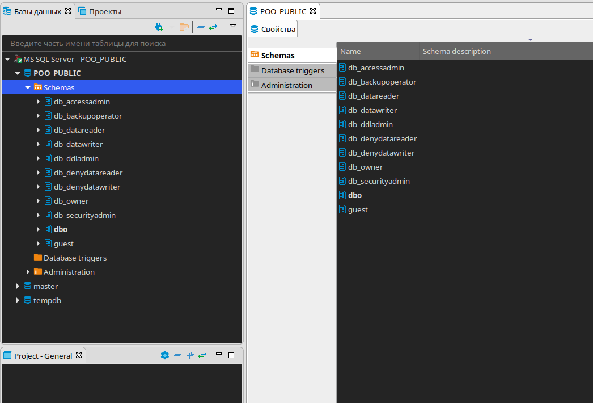
Task: Sort by the Name column header
Action: (x=378, y=51)
